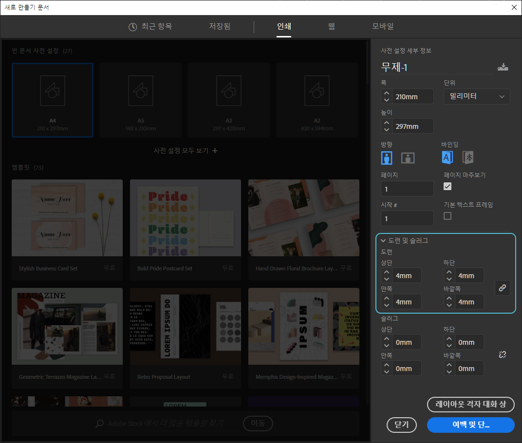522x443 pixels.
Task: Click the 여백 및 단... button
Action: pyautogui.click(x=470, y=425)
